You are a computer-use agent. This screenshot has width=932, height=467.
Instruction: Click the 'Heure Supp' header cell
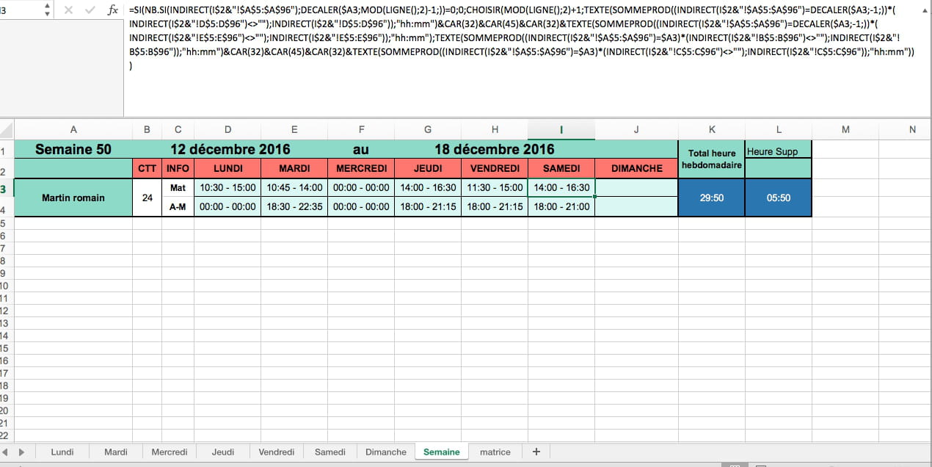point(779,150)
